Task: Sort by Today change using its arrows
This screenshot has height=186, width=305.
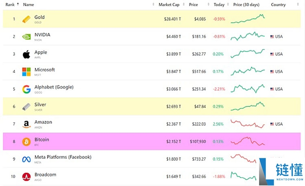Action: (x=228, y=4)
